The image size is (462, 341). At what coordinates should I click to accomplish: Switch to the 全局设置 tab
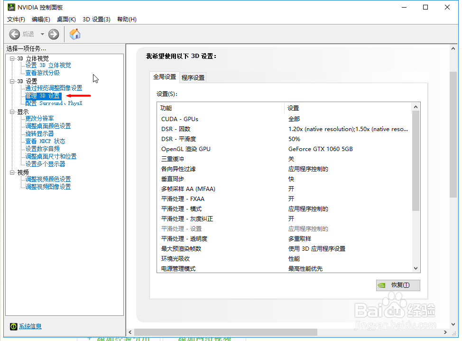click(165, 77)
